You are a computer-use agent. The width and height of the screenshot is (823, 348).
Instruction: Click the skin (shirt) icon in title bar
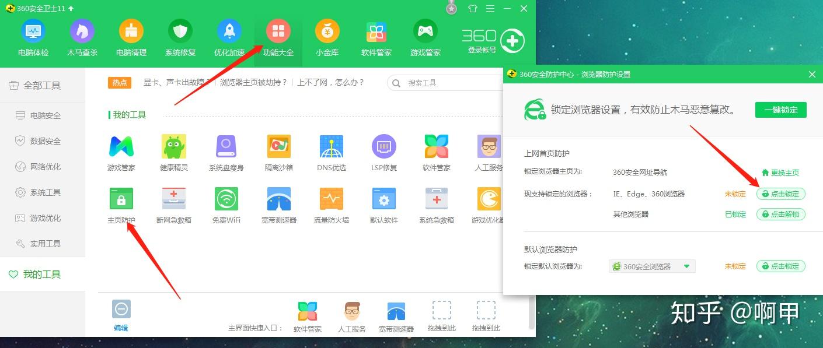click(x=473, y=9)
